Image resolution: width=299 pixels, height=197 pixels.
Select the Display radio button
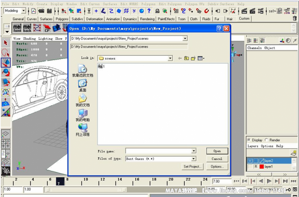point(249,140)
